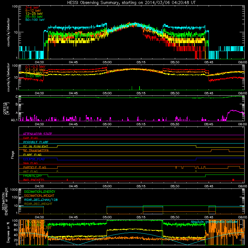
Task: Click the REAR_DEC_WEIGHT legend label
Action: pyautogui.click(x=38, y=204)
